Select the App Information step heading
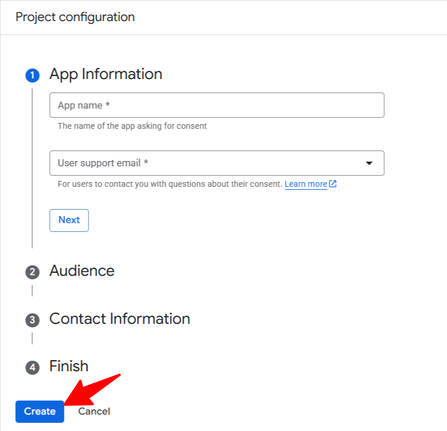 point(106,74)
